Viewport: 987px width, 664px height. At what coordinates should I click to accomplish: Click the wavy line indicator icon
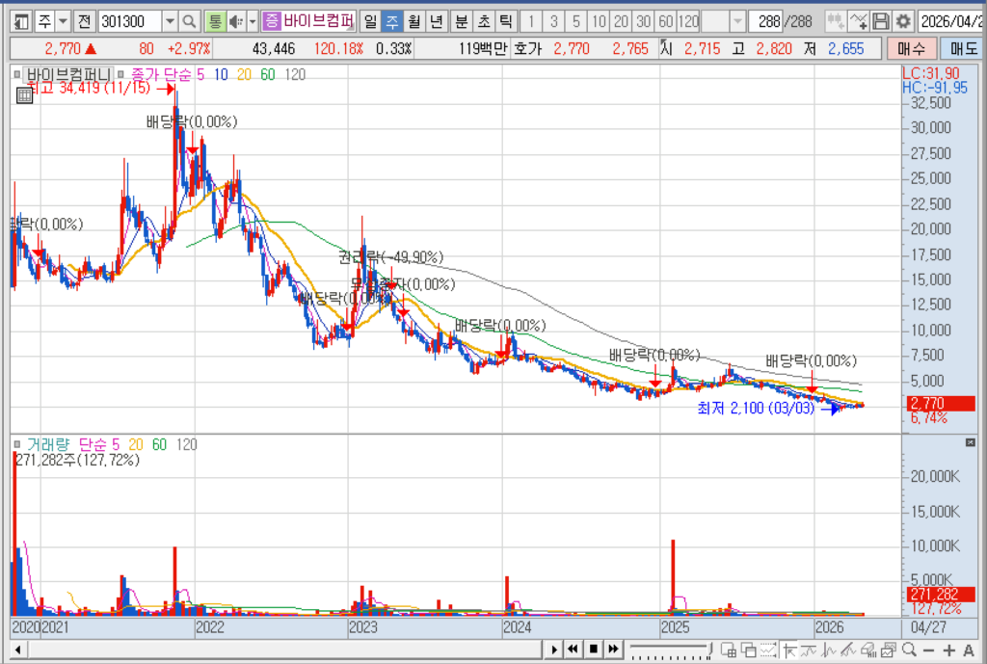(809, 650)
